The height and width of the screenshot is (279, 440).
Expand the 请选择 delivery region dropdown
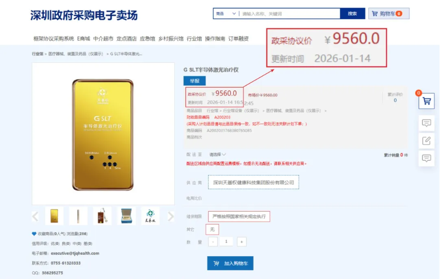click(x=218, y=155)
